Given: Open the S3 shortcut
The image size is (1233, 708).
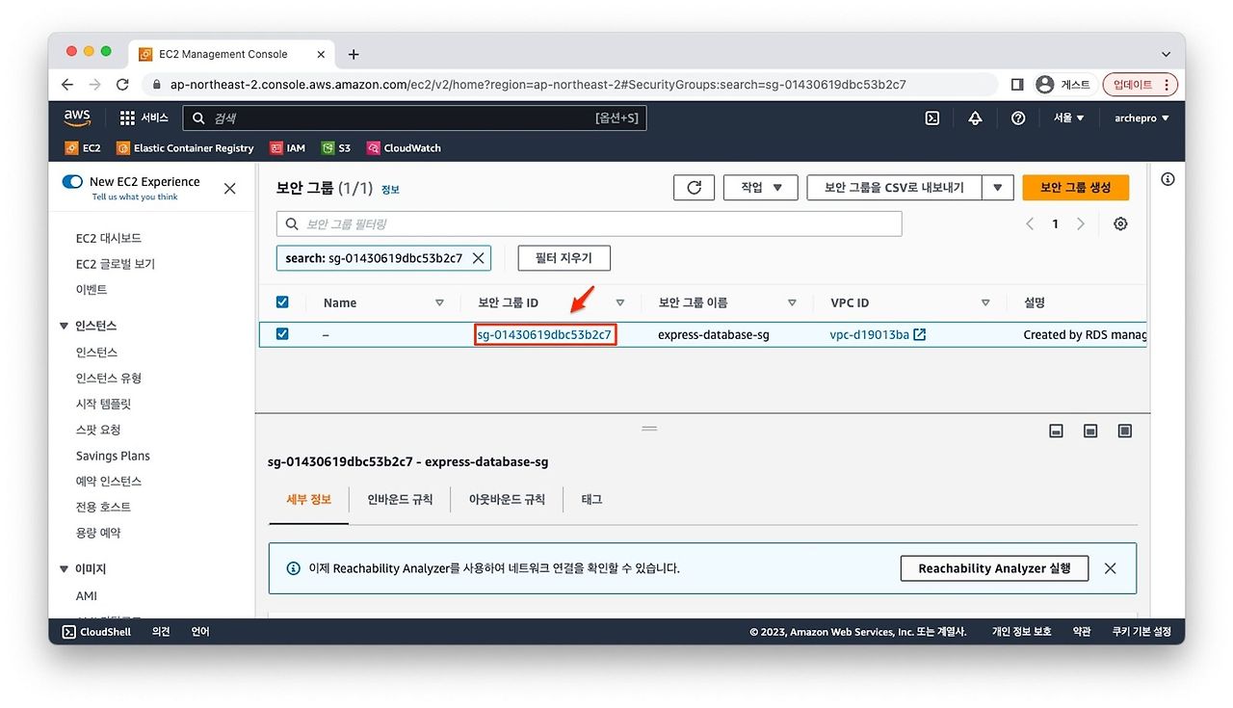Looking at the screenshot, I should point(336,148).
